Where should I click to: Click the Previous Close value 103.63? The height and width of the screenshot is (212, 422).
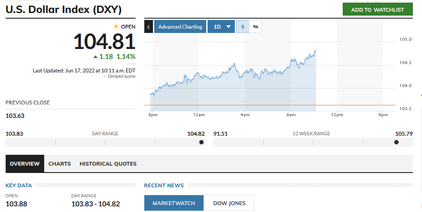click(15, 116)
